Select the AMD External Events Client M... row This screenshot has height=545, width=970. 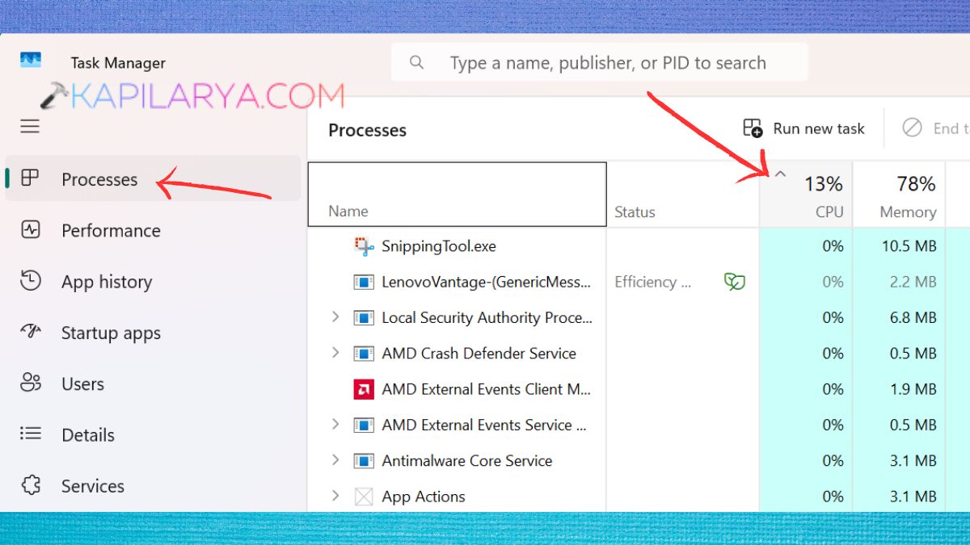coord(639,389)
